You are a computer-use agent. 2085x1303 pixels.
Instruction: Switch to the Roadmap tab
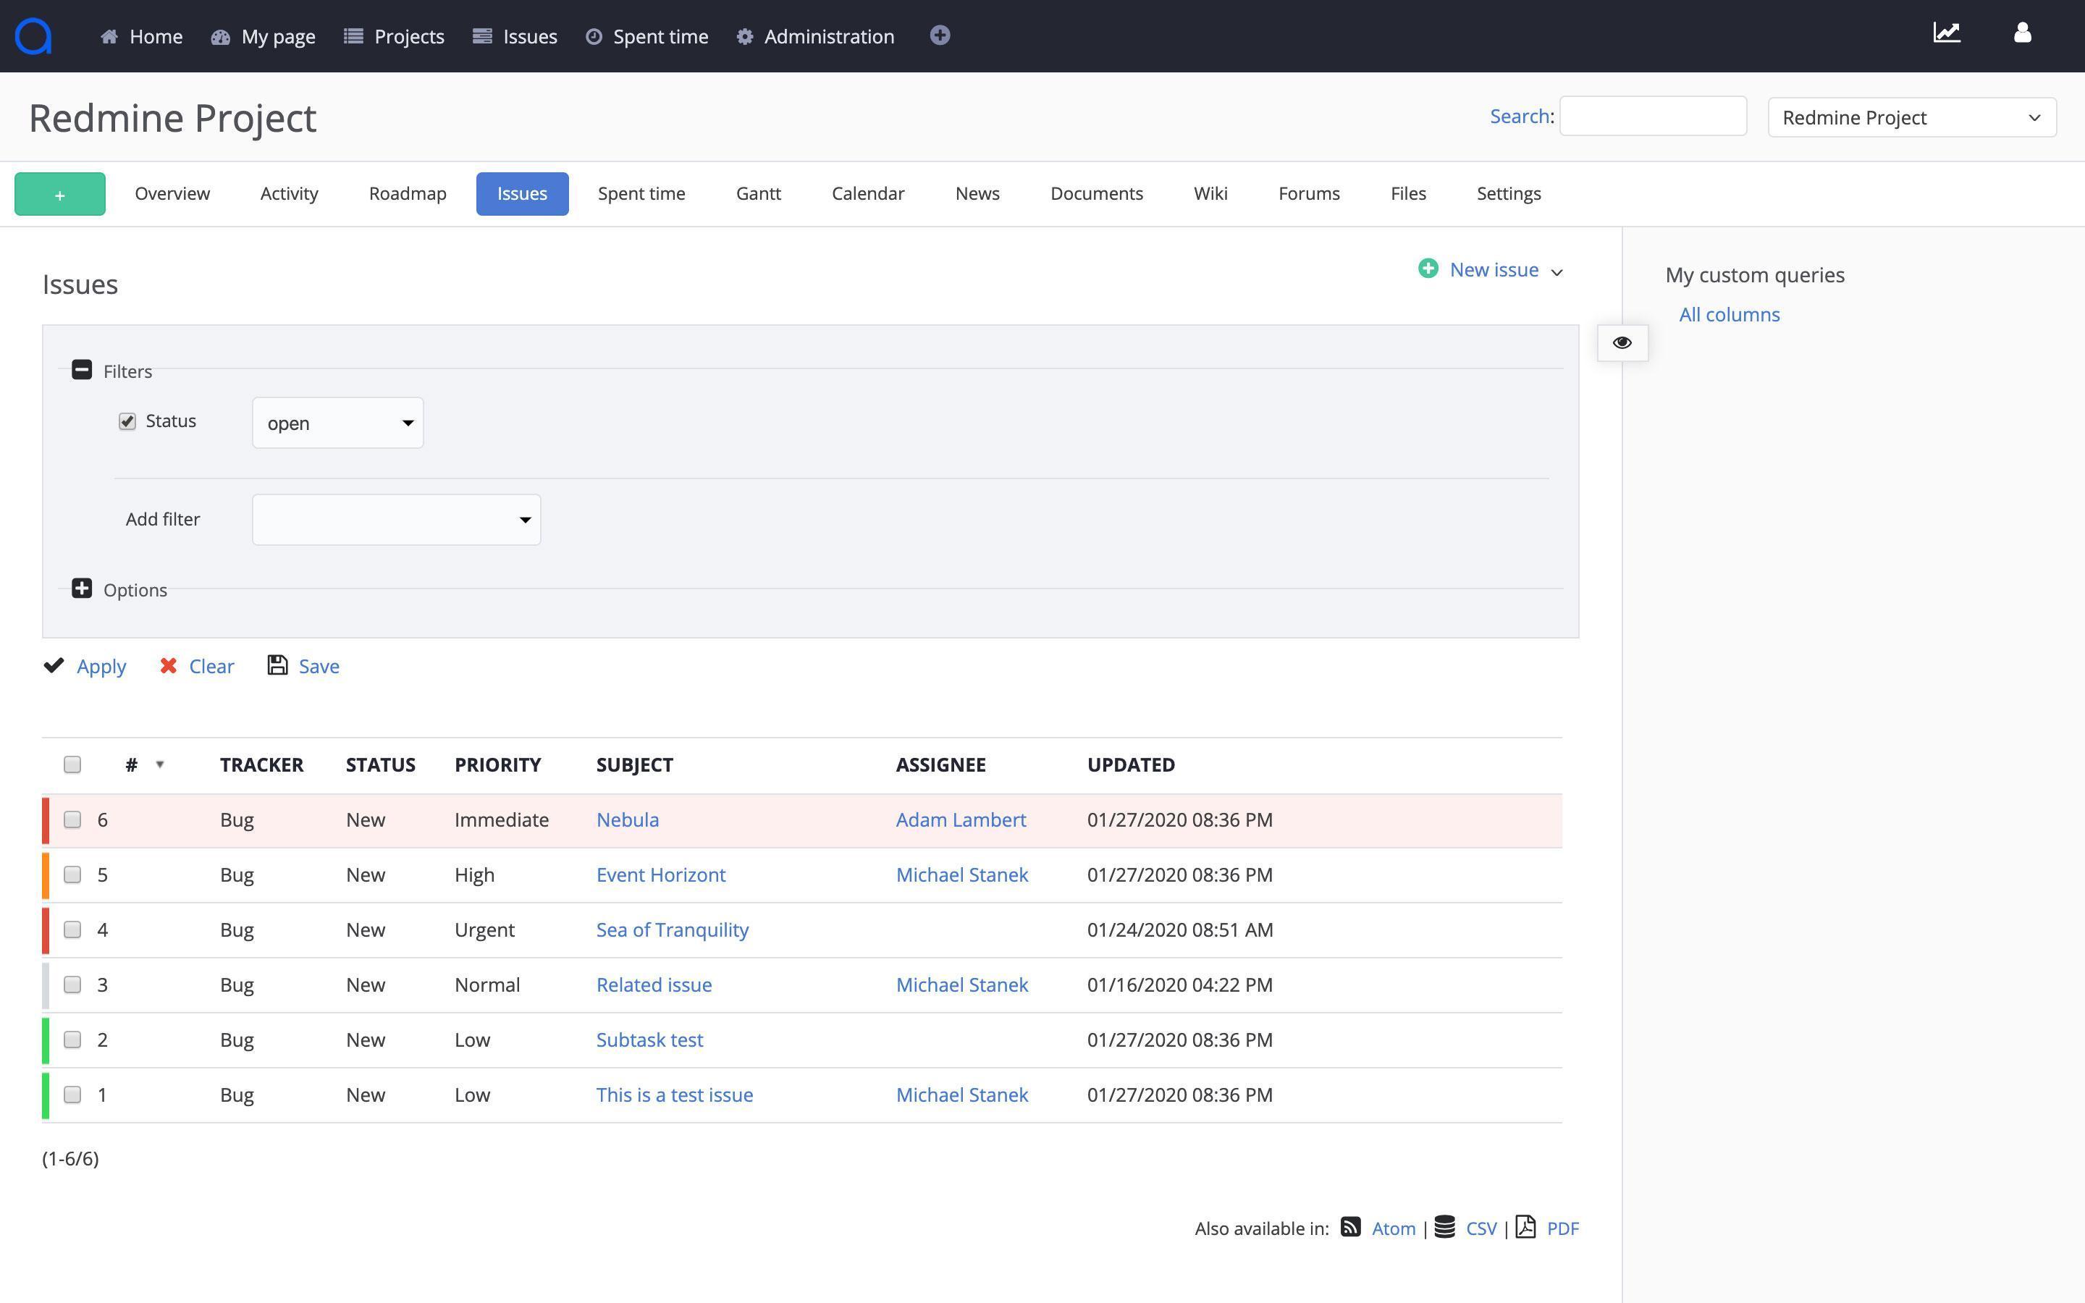click(x=408, y=194)
